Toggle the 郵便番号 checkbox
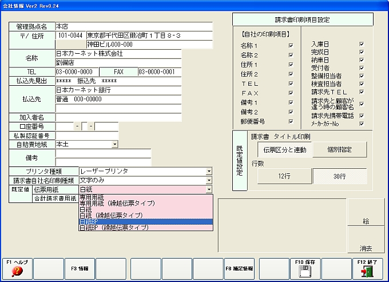The height and width of the screenshot is (282, 389). (291, 121)
